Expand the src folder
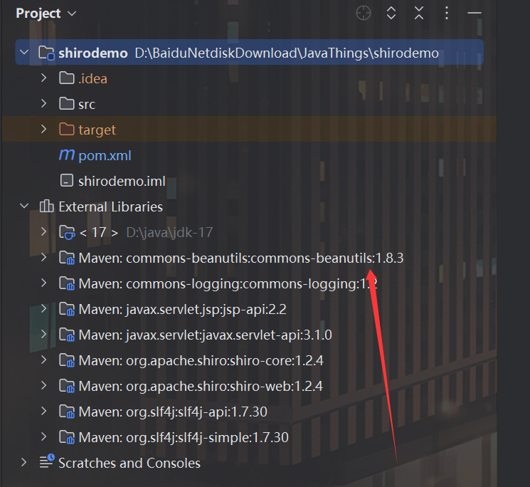 coord(44,104)
